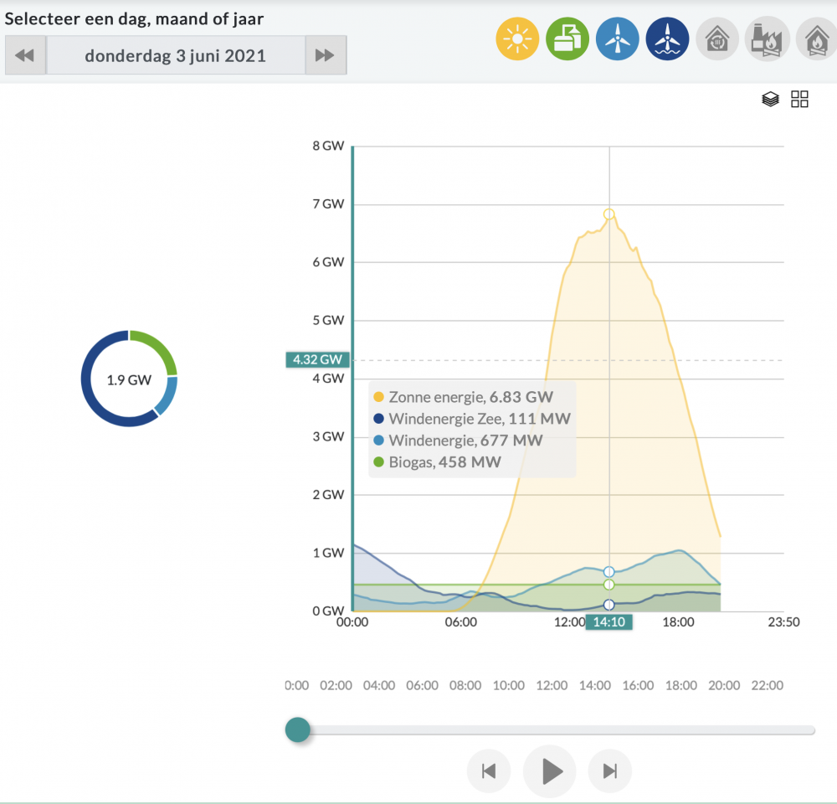Image resolution: width=837 pixels, height=804 pixels.
Task: Click the teal time slider handle
Action: 298,729
